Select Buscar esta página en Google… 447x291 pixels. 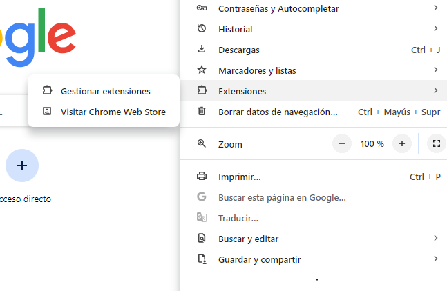[x=313, y=197]
